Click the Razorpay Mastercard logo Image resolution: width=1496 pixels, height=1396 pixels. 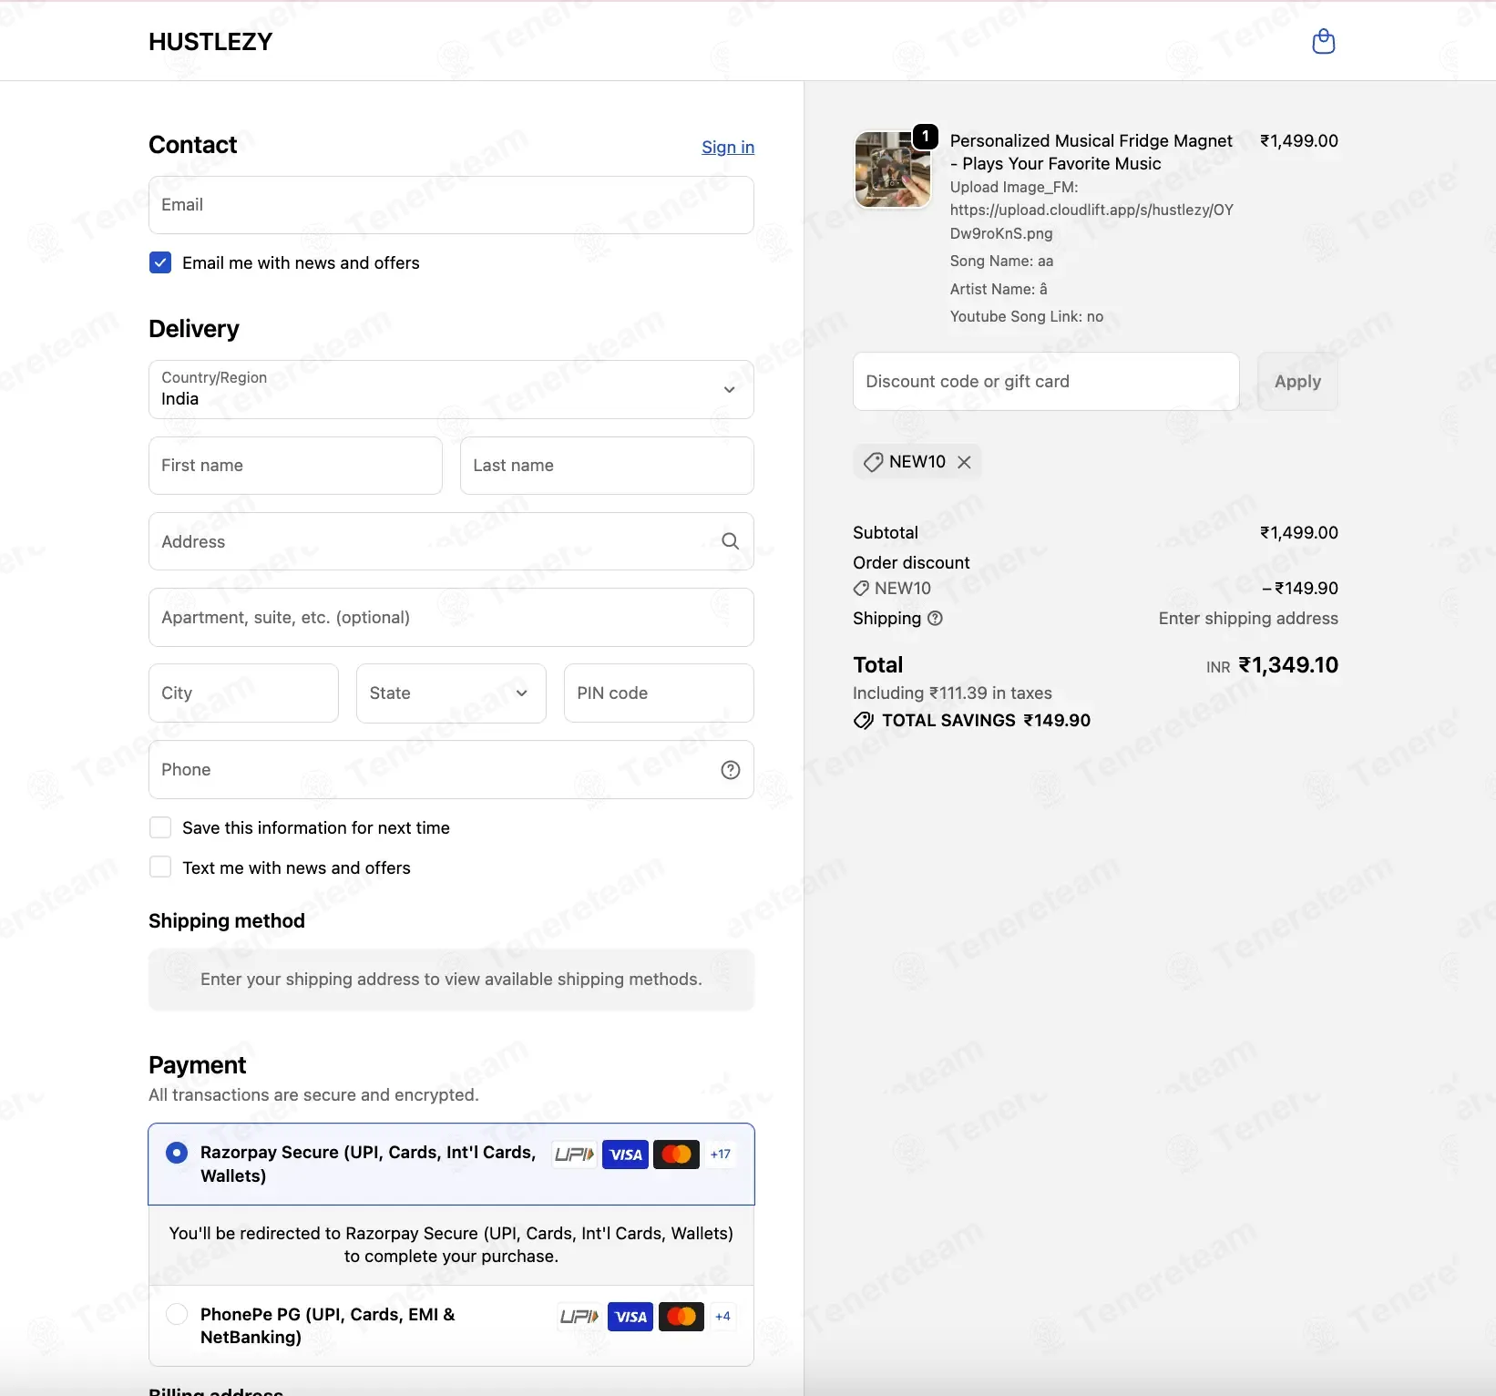(676, 1155)
